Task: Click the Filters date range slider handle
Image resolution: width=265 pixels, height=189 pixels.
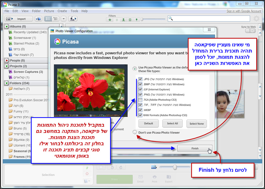Action: pos(142,19)
